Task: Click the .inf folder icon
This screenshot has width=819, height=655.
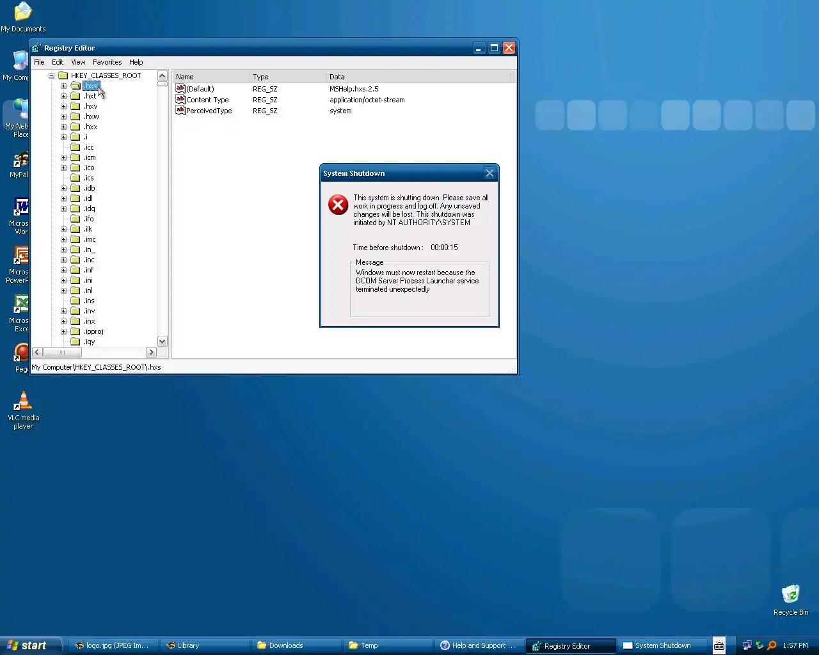Action: point(76,270)
